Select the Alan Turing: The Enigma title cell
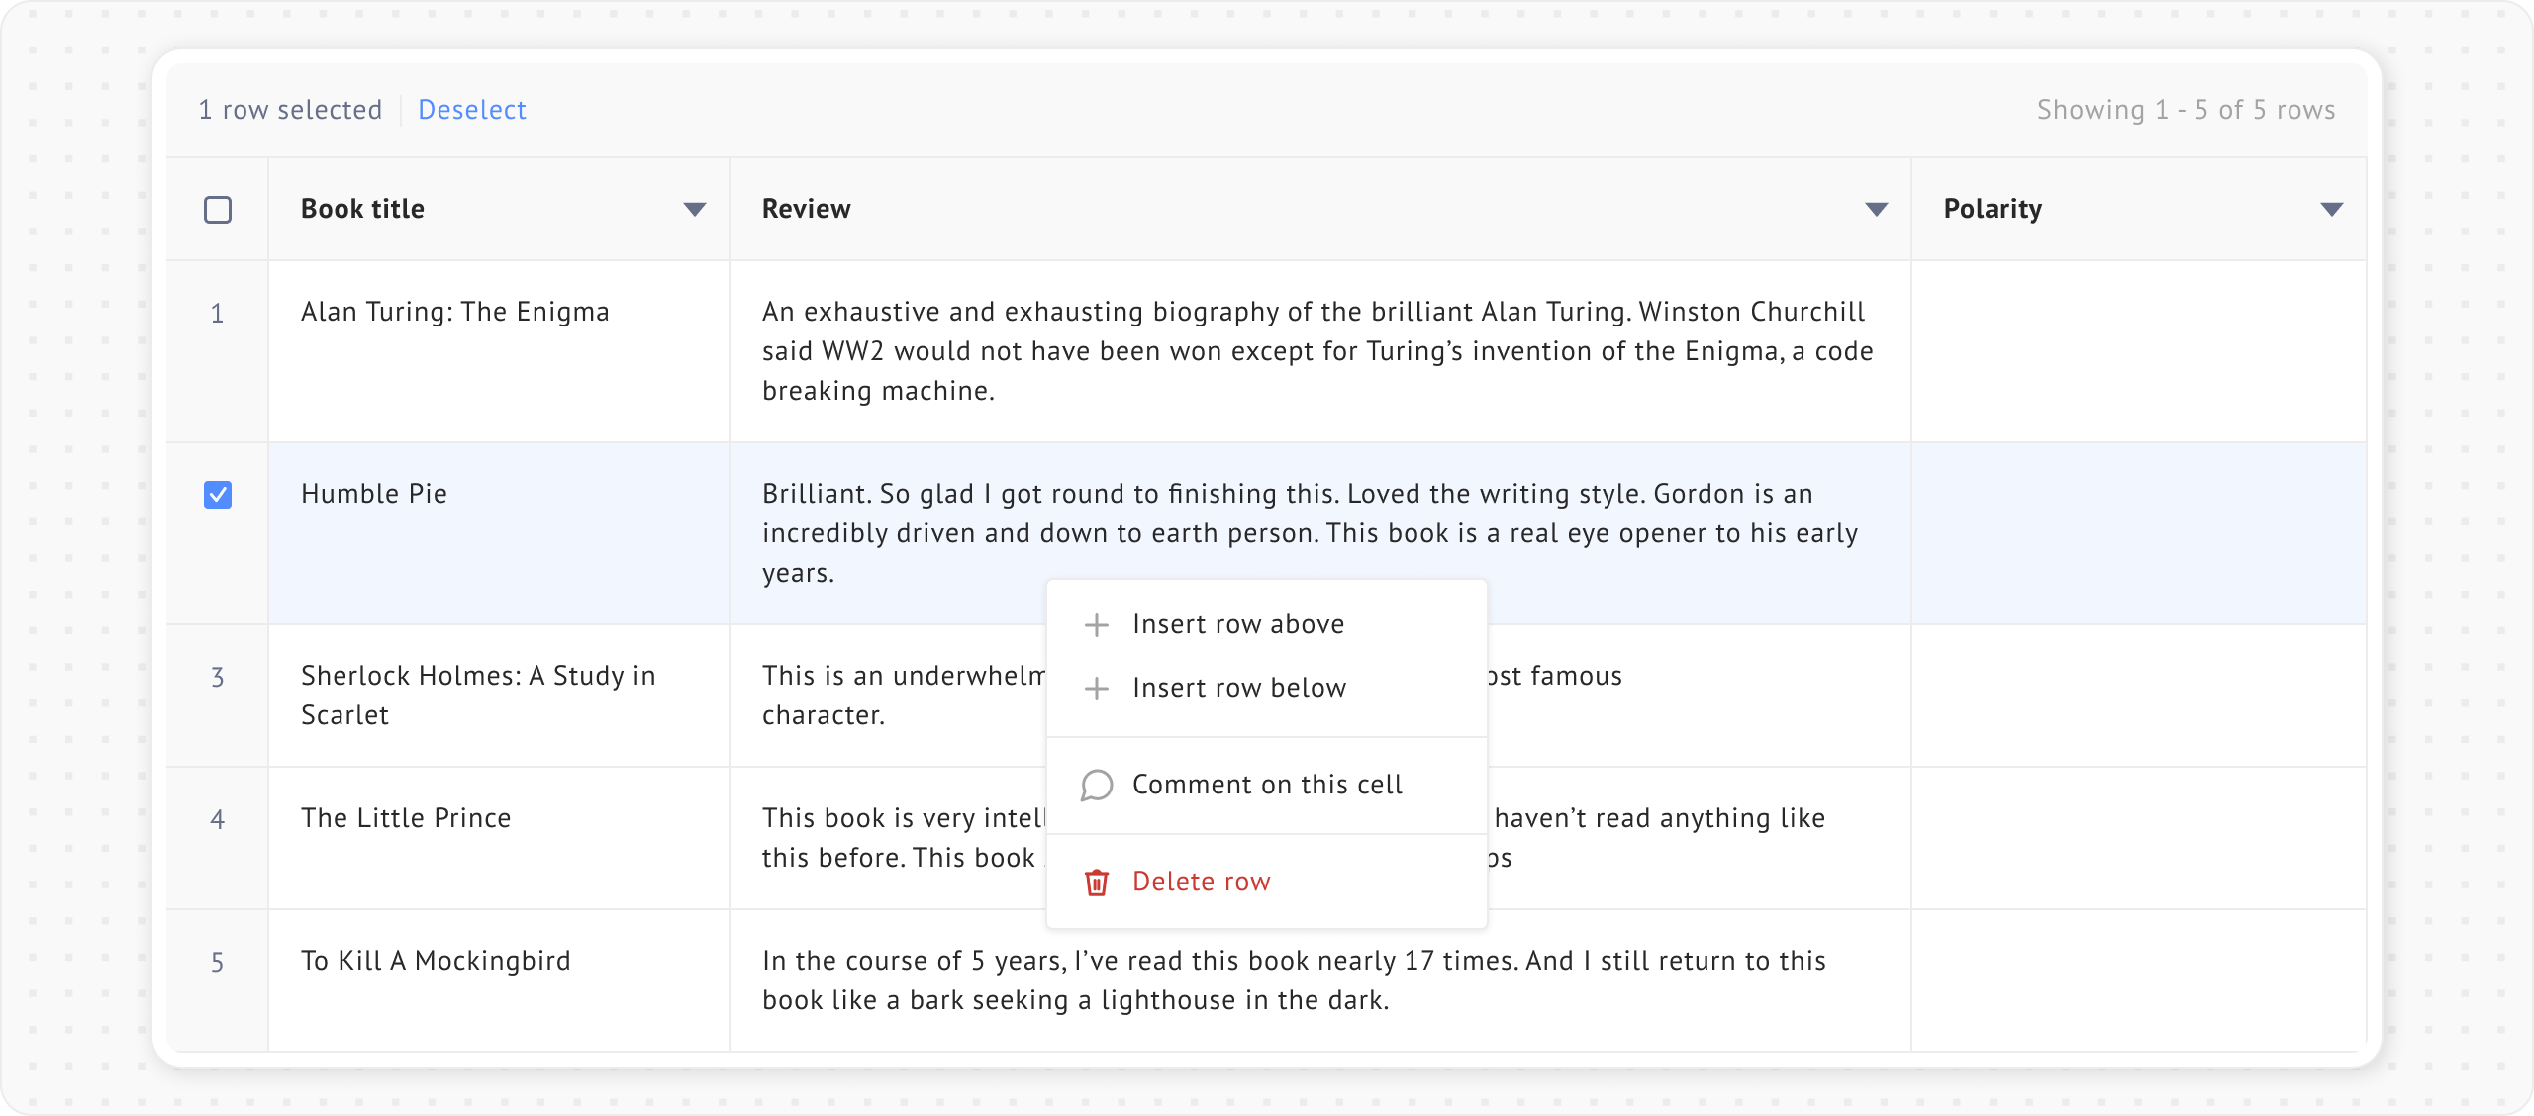Viewport: 2534px width, 1116px height. click(x=455, y=313)
